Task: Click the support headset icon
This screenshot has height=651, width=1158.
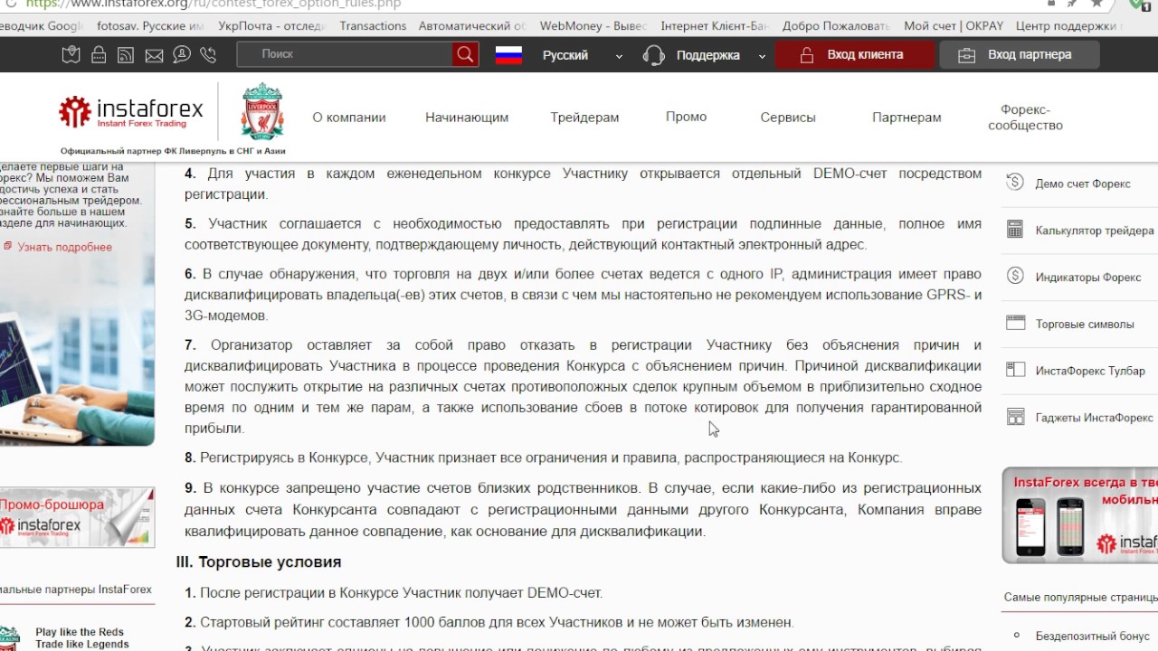Action: (x=653, y=55)
